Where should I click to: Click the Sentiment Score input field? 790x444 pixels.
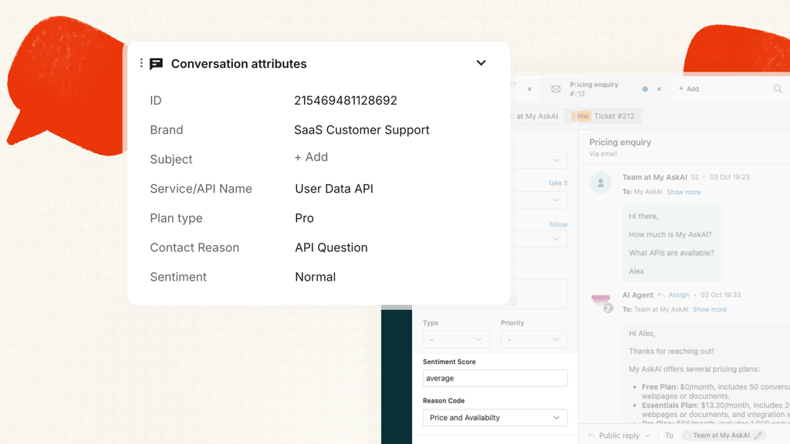pyautogui.click(x=495, y=378)
